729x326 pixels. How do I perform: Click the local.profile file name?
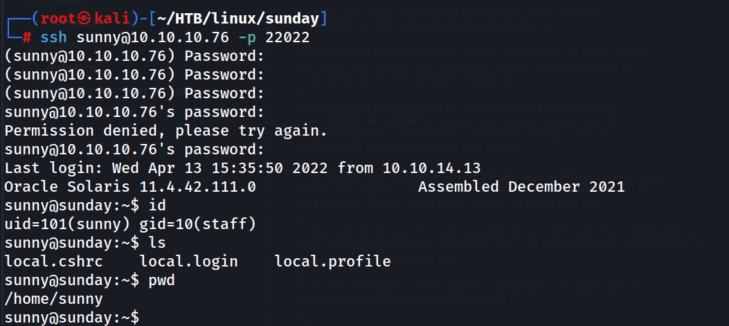click(x=332, y=262)
